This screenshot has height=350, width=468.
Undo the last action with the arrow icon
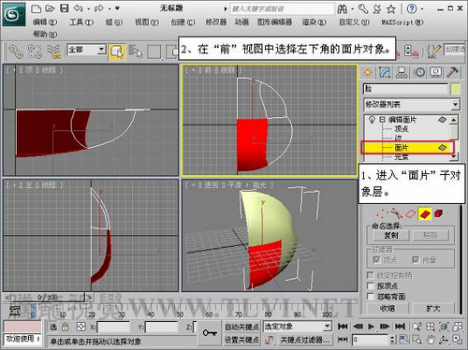click(x=78, y=8)
